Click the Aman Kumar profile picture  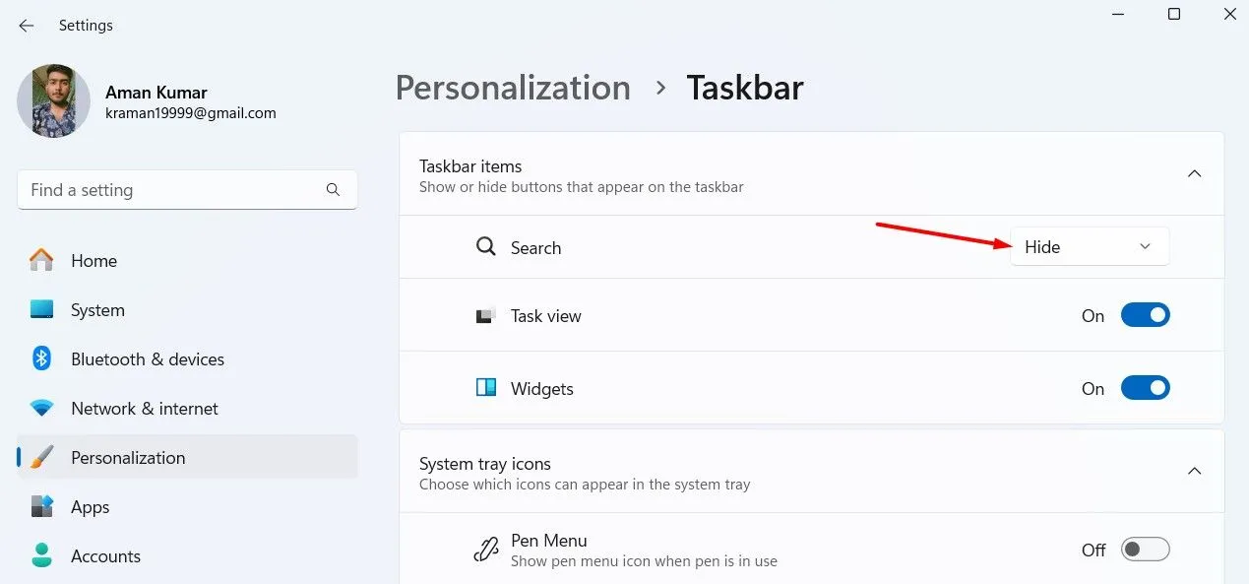click(54, 101)
